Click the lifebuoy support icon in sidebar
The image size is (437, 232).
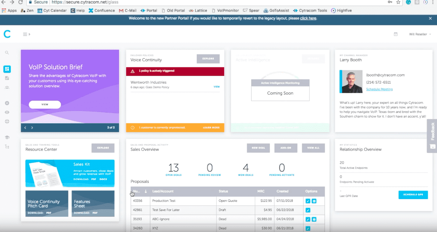point(7,121)
